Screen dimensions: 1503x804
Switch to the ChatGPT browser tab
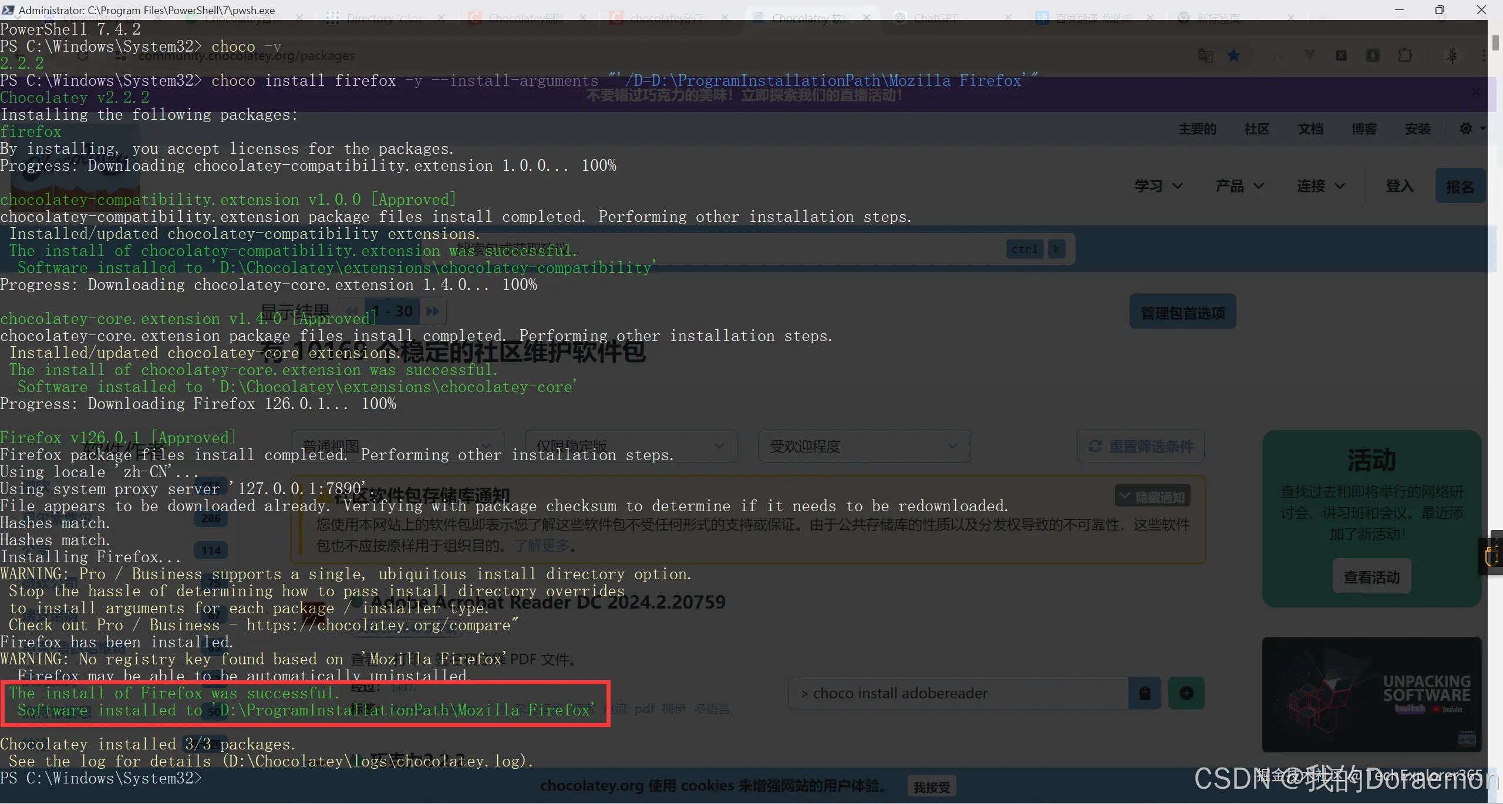tap(935, 18)
